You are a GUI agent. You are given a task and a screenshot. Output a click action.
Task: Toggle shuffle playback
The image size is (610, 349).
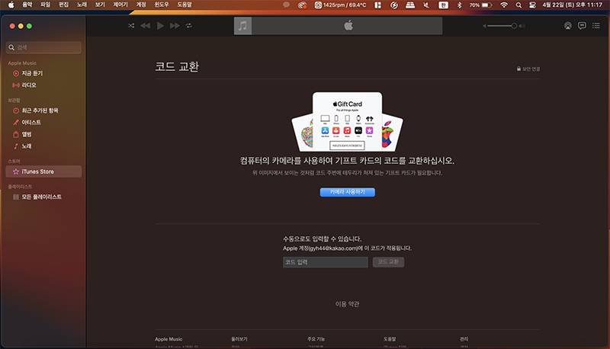pyautogui.click(x=131, y=26)
